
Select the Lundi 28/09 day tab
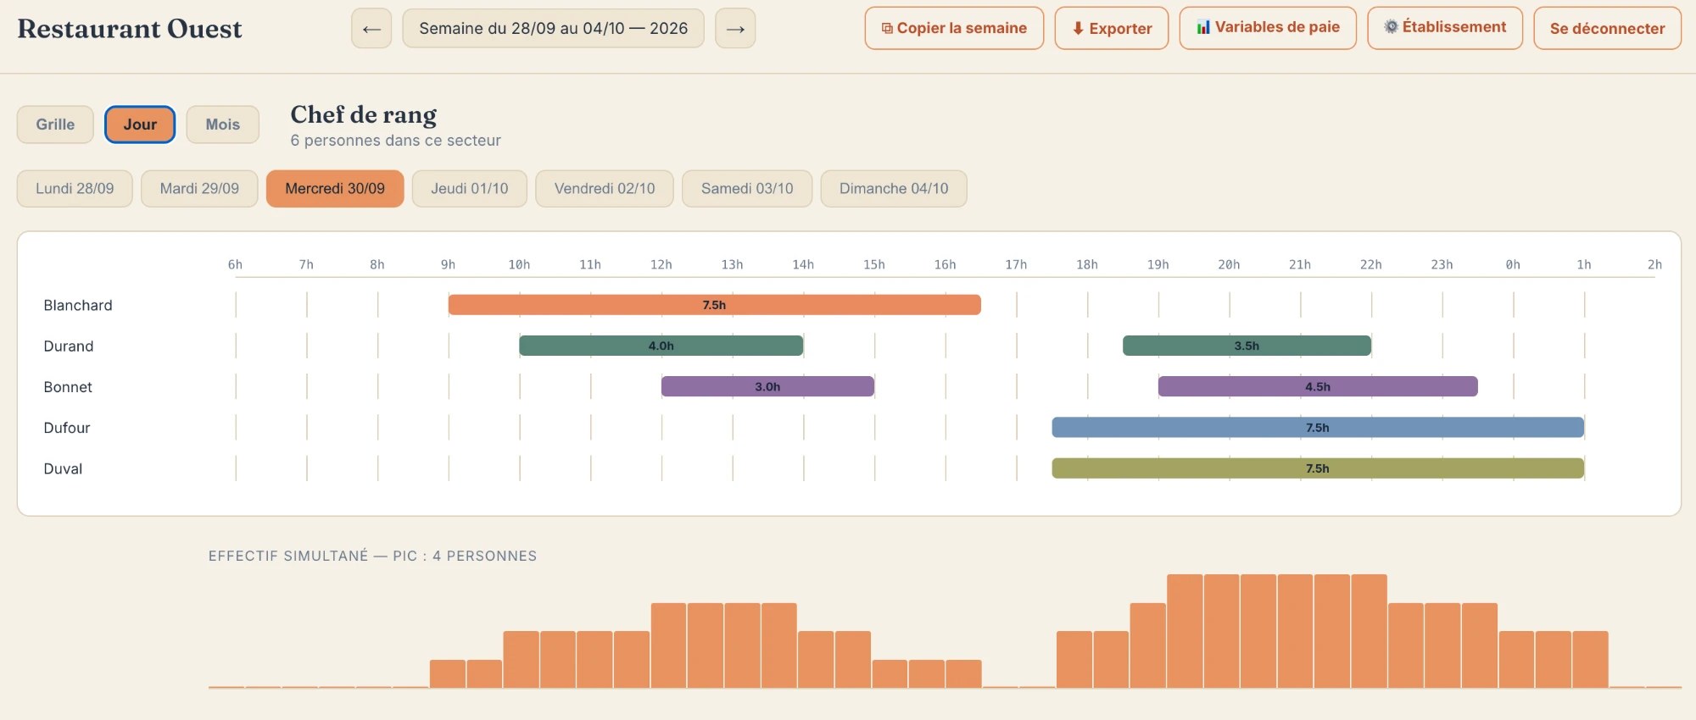tap(75, 188)
